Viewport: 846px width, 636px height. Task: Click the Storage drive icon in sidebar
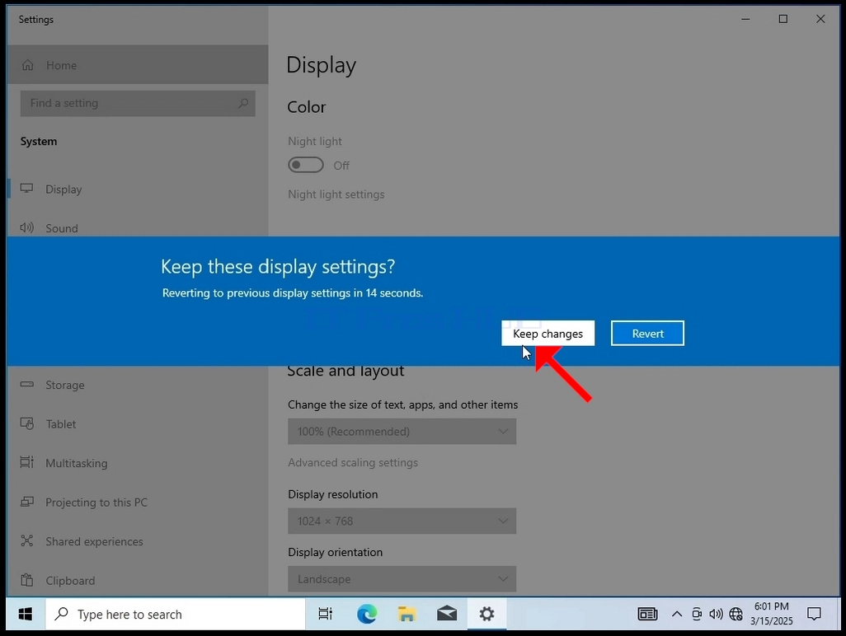click(26, 384)
